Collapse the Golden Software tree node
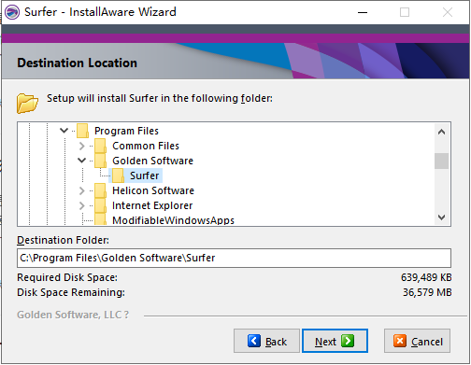This screenshot has width=471, height=365. tap(81, 161)
